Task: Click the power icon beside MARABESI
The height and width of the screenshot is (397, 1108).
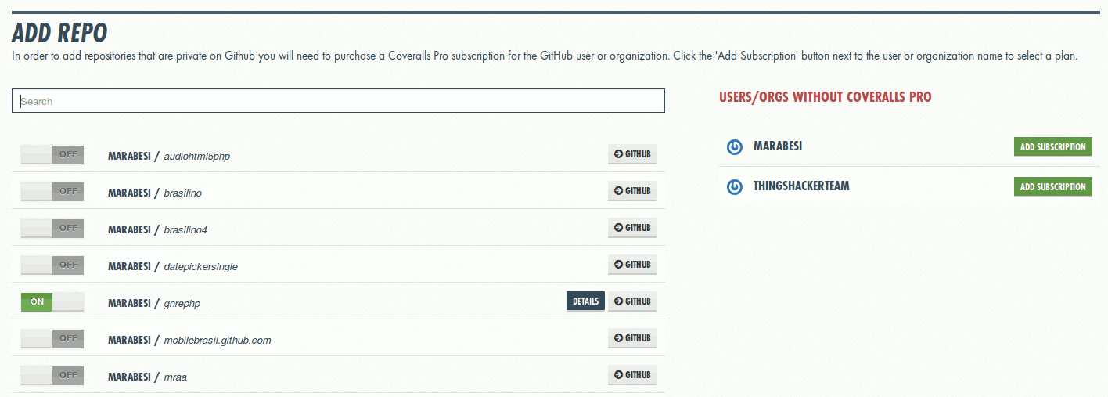Action: tap(734, 147)
